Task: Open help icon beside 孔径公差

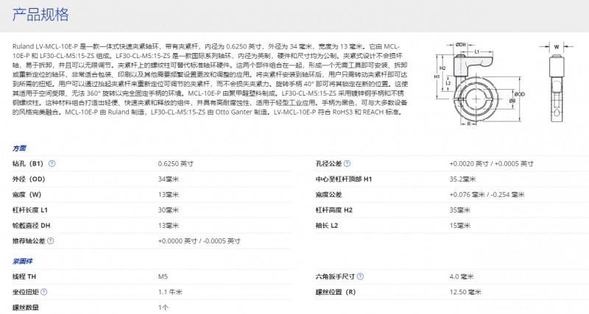Action: [x=347, y=163]
